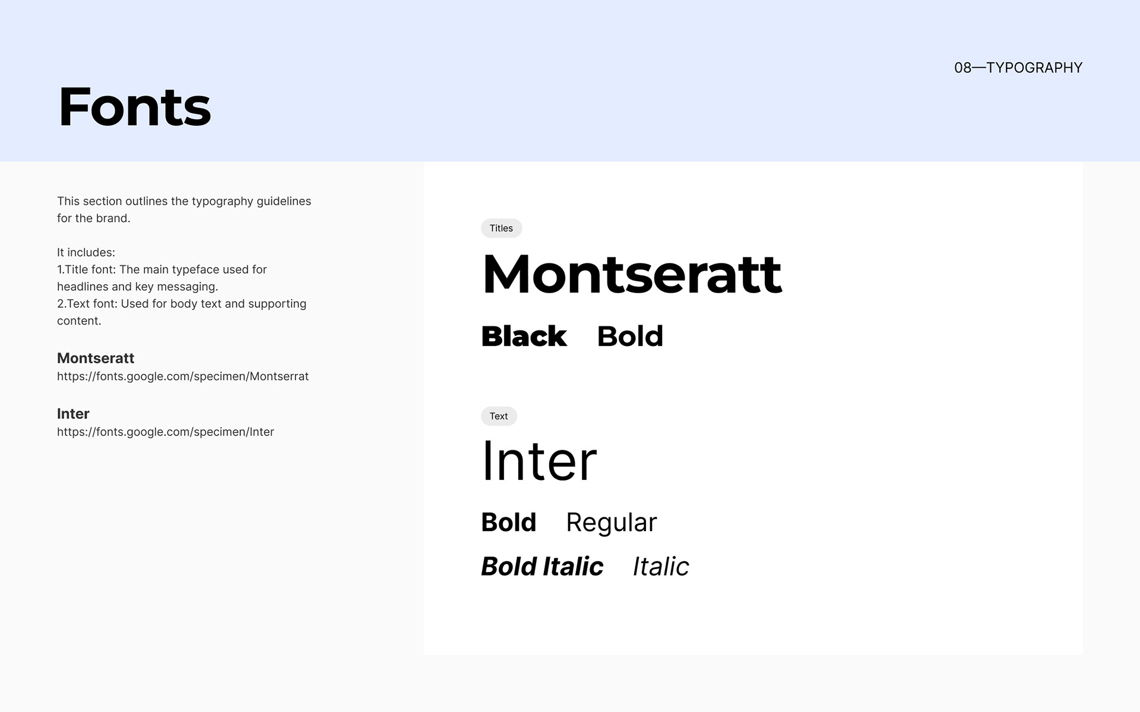The image size is (1140, 712).
Task: Select the Black weight sample
Action: coord(524,336)
